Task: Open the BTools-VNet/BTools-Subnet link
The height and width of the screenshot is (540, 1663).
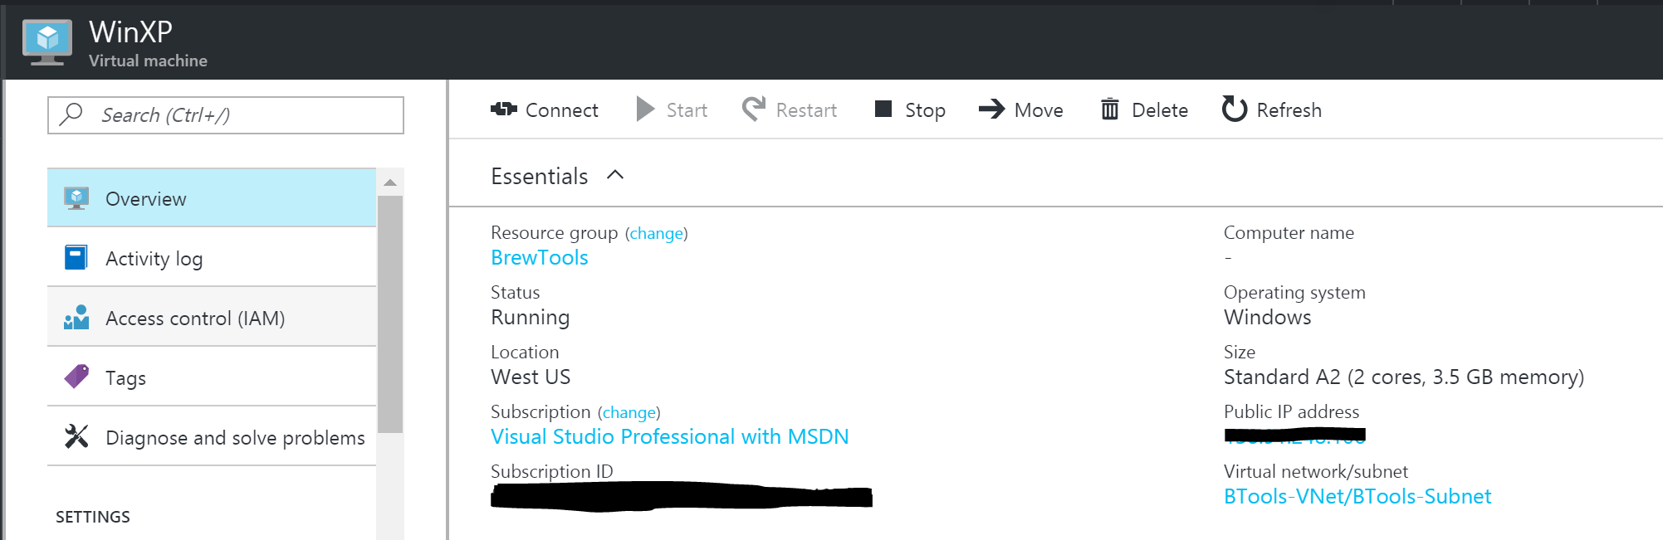Action: pos(1357,497)
